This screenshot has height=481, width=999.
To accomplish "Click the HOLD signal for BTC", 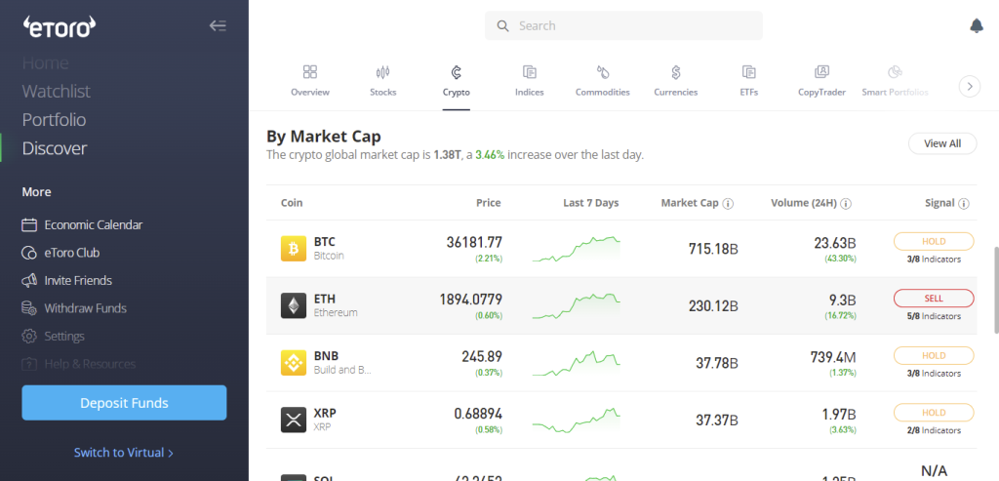I will click(x=934, y=241).
